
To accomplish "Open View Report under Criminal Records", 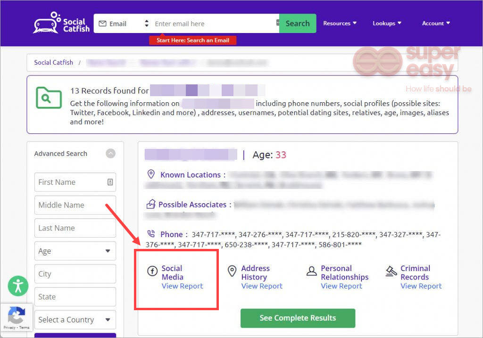I will [x=421, y=286].
